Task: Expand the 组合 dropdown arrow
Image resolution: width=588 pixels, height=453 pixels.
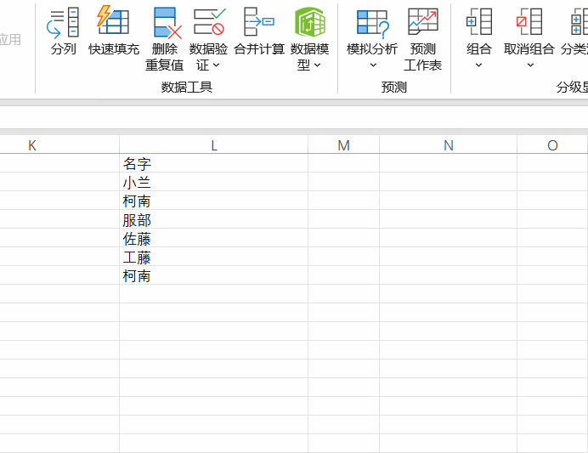Action: [479, 65]
